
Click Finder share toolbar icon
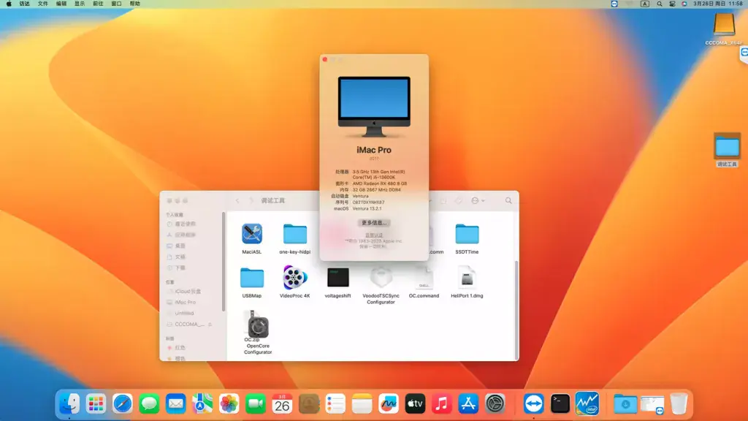[443, 200]
